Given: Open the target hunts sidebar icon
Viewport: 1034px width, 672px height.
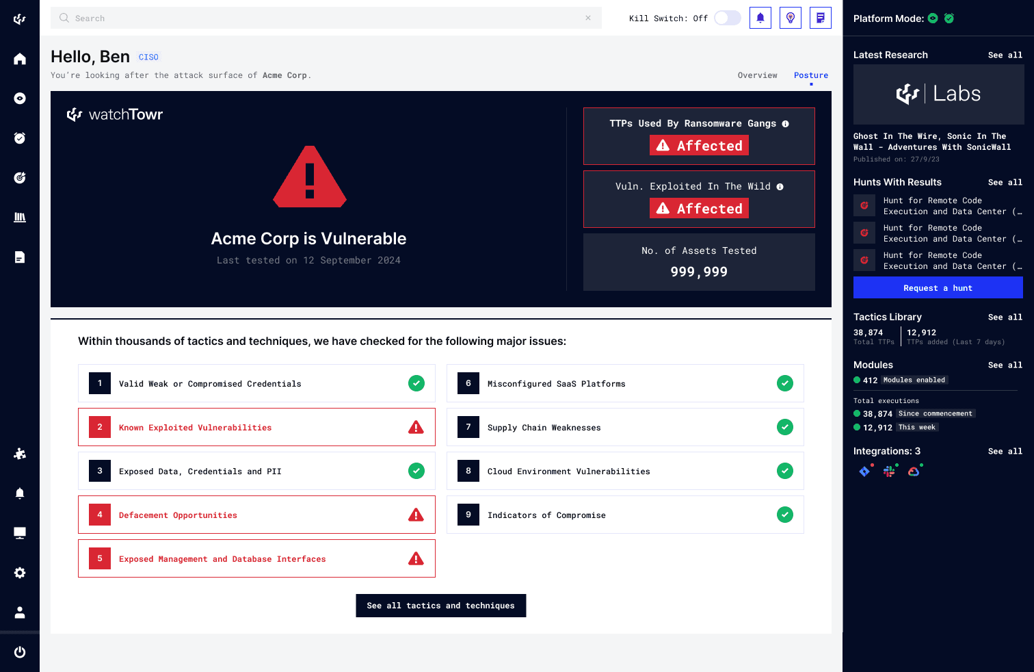Looking at the screenshot, I should pyautogui.click(x=20, y=178).
